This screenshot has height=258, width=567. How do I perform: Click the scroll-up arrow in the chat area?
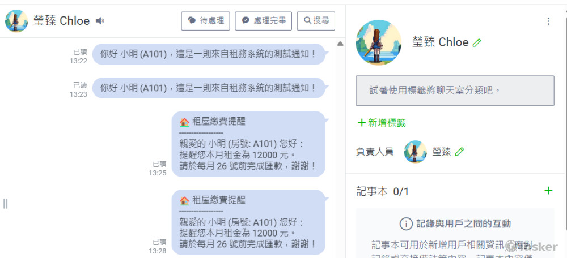click(x=340, y=44)
